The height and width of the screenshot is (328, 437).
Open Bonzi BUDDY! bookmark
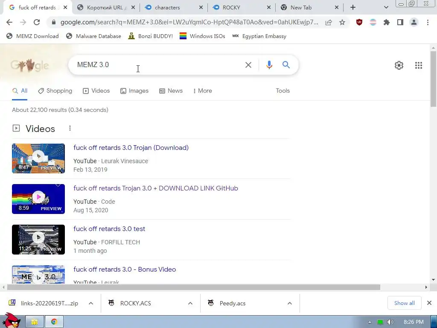151,36
